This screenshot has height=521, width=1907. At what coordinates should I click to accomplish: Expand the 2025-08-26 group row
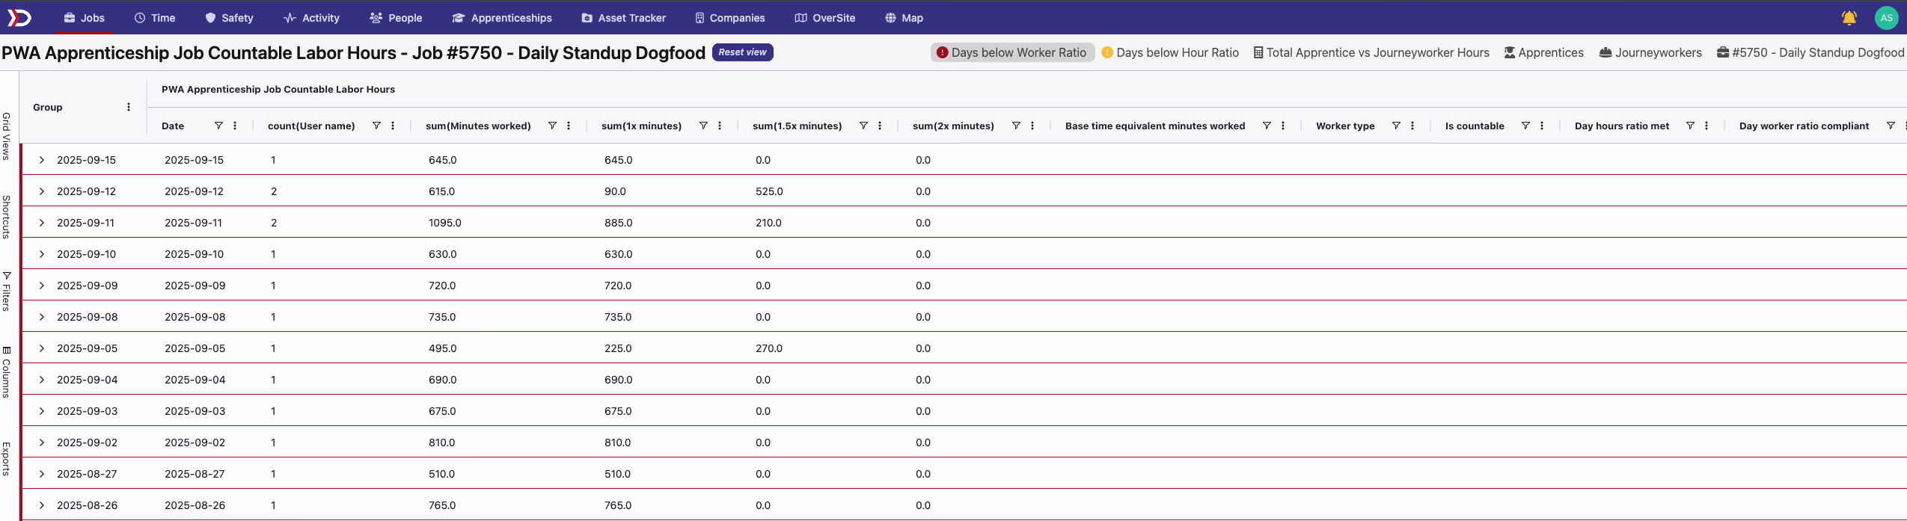[x=42, y=505]
